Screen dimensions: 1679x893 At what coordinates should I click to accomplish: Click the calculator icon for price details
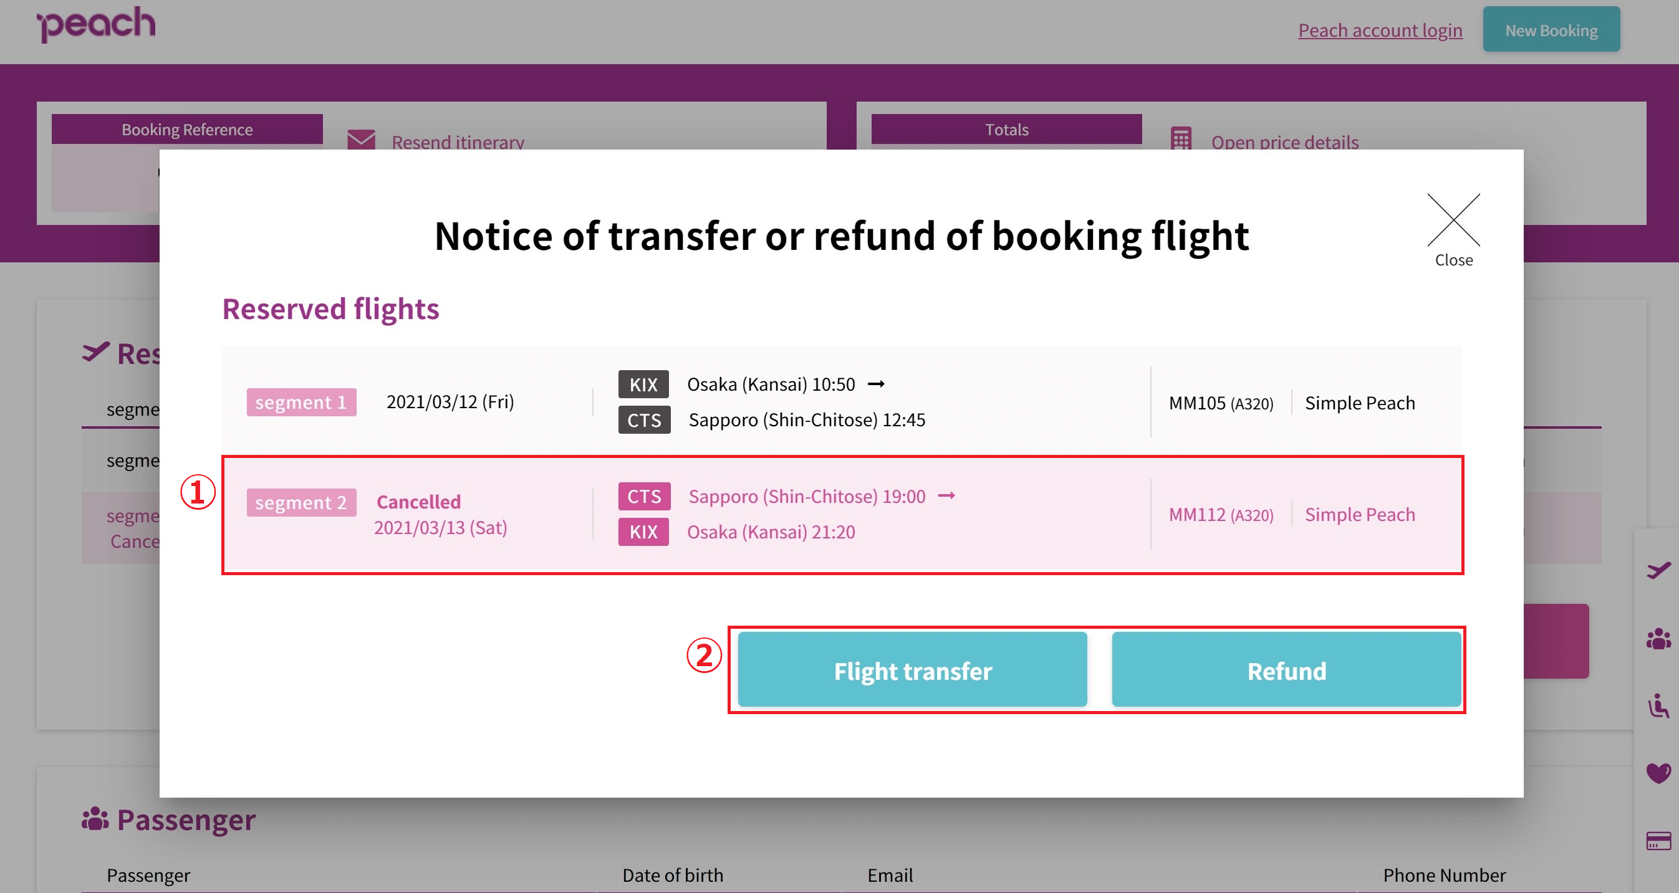1180,138
